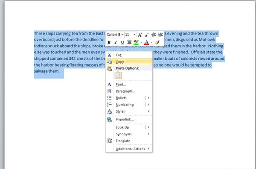Open the Additional Actions submenu
Viewport: 256px width, 169px height.
[129, 149]
